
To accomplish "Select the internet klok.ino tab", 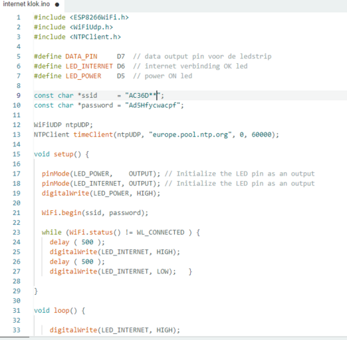I will [x=32, y=5].
